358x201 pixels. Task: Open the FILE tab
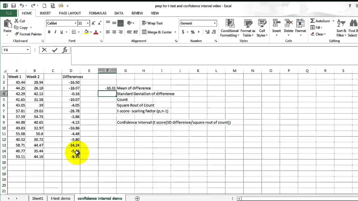click(x=8, y=13)
